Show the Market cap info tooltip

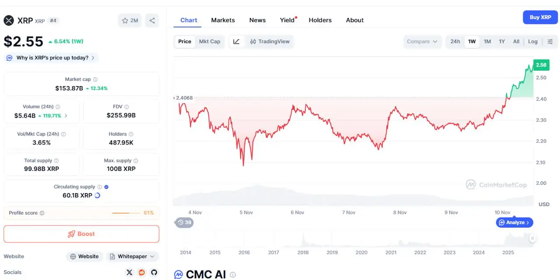[95, 80]
